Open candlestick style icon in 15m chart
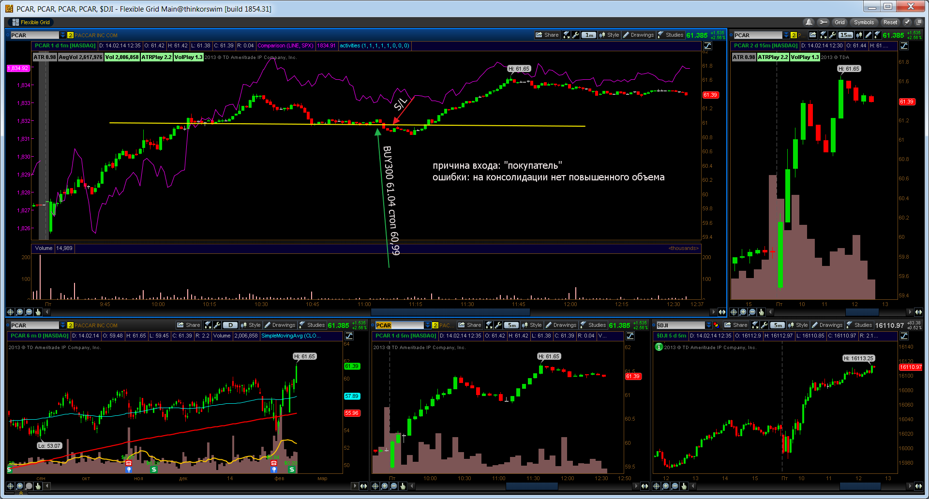Image resolution: width=929 pixels, height=499 pixels. point(859,35)
